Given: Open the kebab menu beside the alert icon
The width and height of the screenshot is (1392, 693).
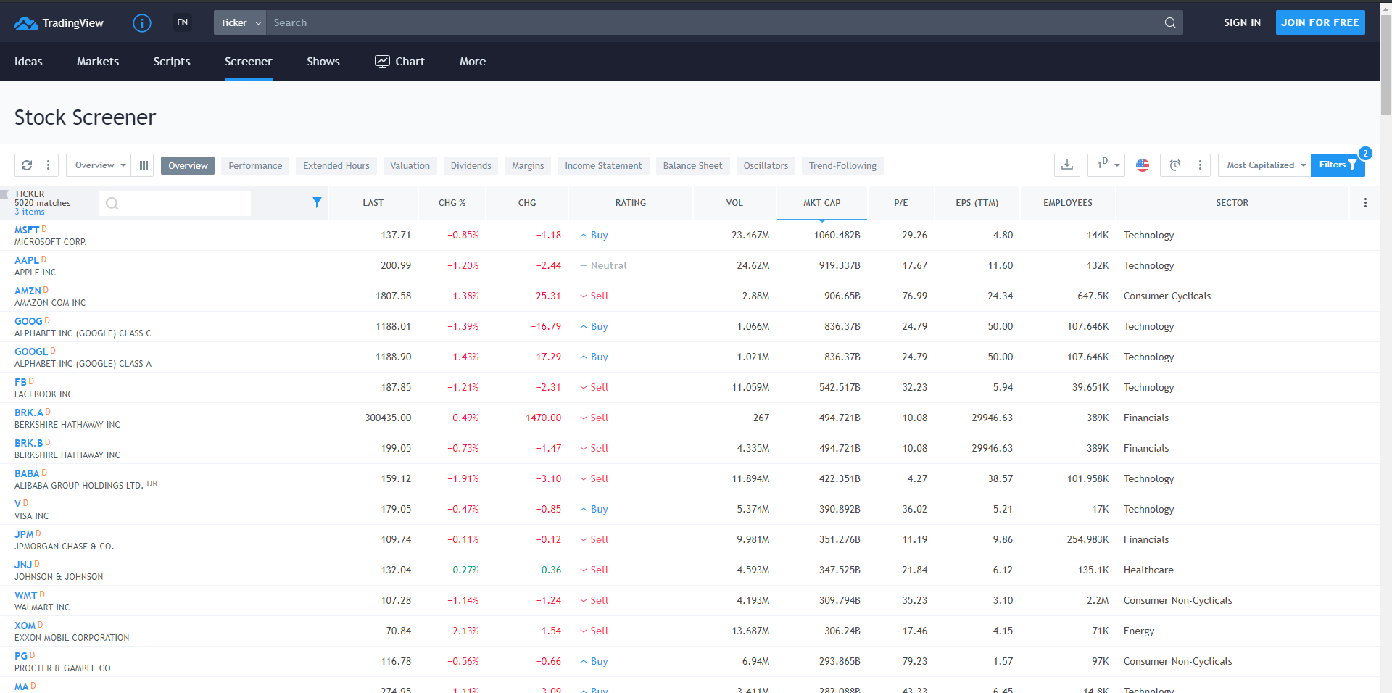Looking at the screenshot, I should 1200,165.
